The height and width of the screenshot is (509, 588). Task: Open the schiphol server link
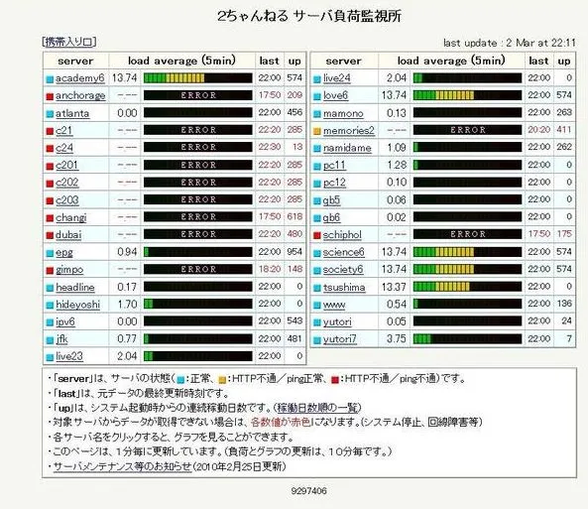click(342, 234)
